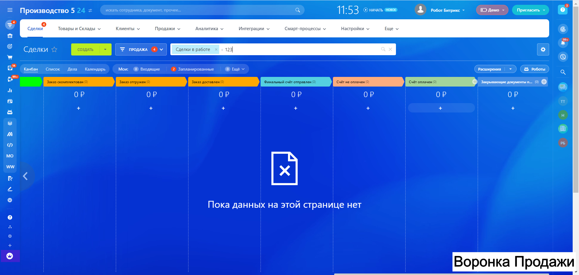Remove the Сделки в работе filter chip
Image resolution: width=579 pixels, height=275 pixels.
click(x=216, y=49)
